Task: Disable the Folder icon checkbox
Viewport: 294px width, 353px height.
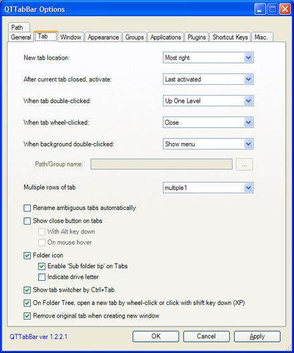Action: click(x=27, y=255)
